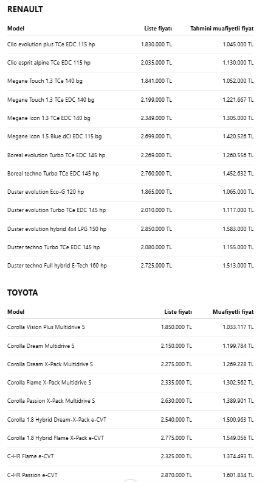Select Megane Touch 1.3 TCe EDC 140 bg
The width and height of the screenshot is (268, 482).
pos(51,99)
